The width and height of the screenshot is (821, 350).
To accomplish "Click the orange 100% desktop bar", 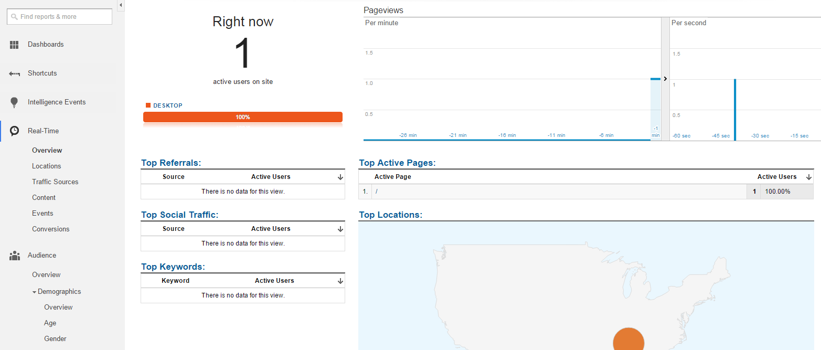I will point(243,117).
